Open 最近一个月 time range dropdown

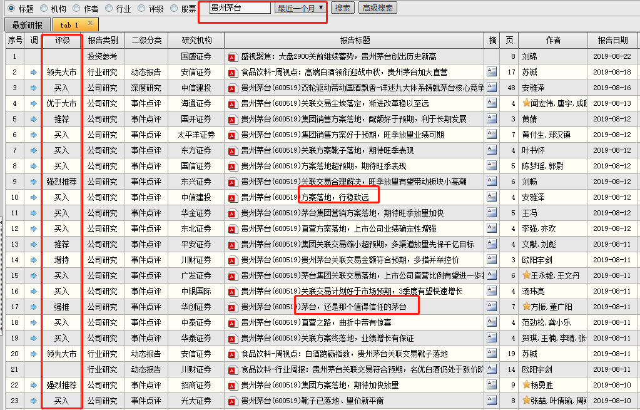[x=300, y=8]
